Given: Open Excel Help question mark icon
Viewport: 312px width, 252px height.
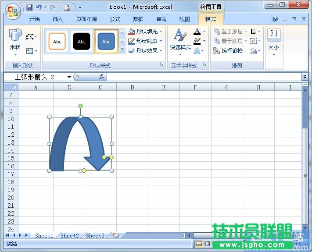Looking at the screenshot, I should click(275, 19).
